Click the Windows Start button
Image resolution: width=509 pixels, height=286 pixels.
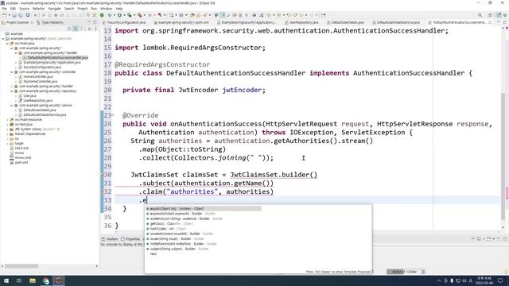tap(6, 280)
